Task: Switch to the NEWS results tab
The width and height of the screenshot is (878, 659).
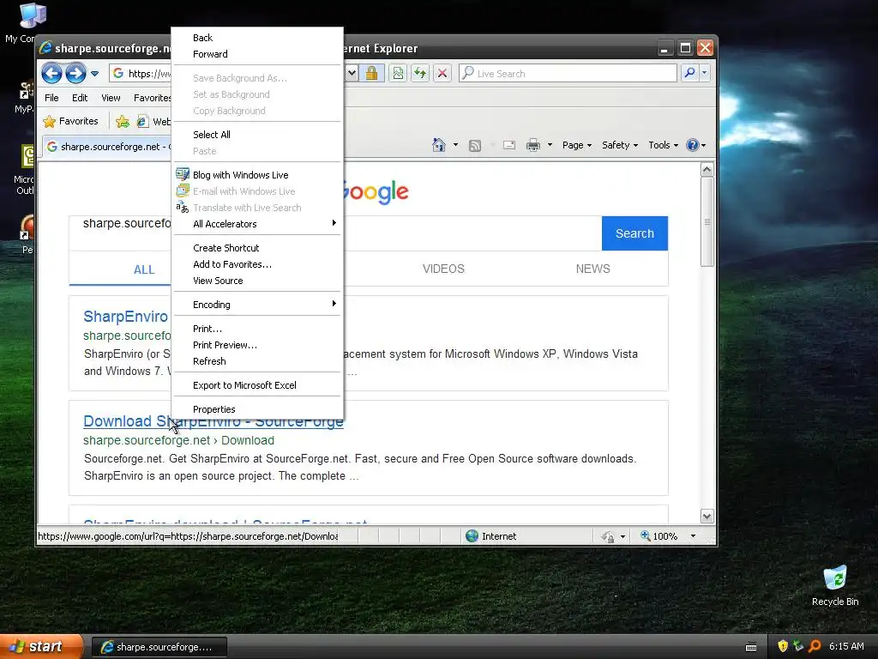Action: pyautogui.click(x=593, y=269)
